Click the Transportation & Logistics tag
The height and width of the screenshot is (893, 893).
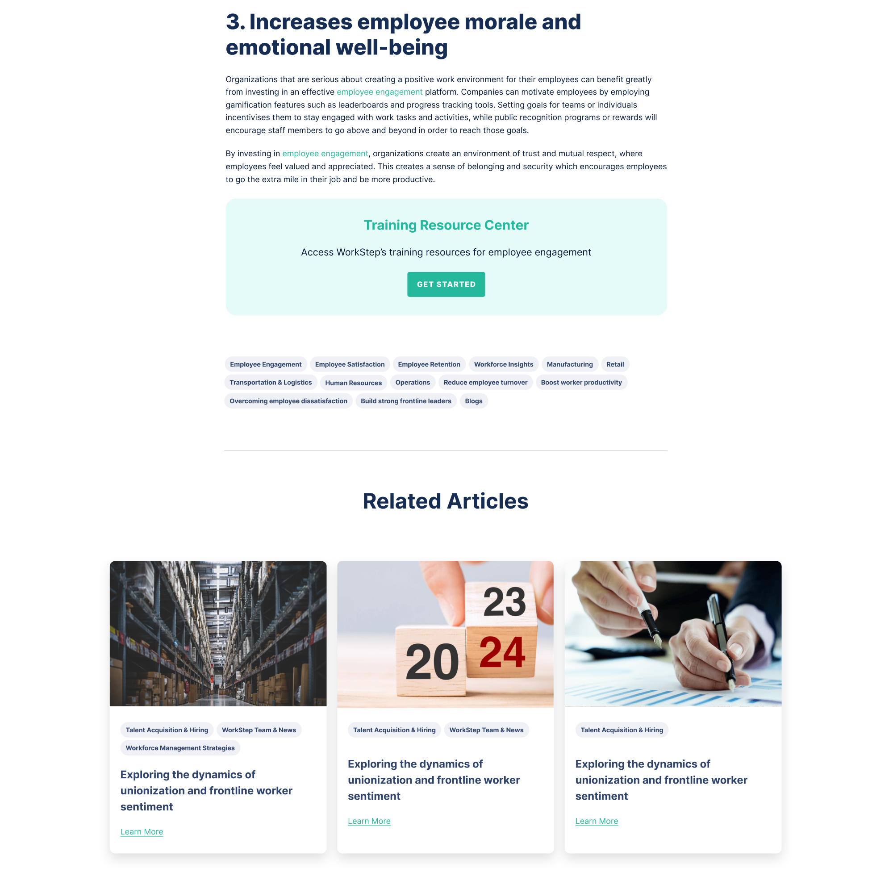click(270, 383)
